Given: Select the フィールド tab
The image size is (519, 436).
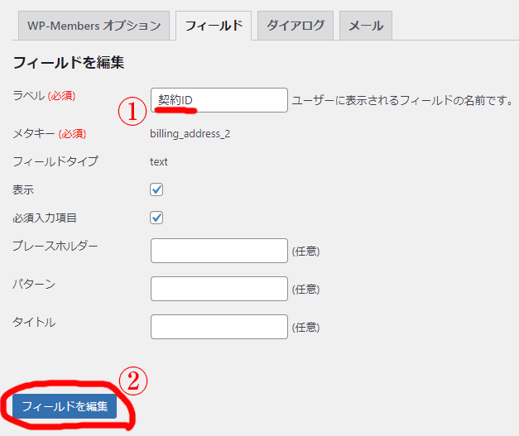Looking at the screenshot, I should click(x=214, y=26).
